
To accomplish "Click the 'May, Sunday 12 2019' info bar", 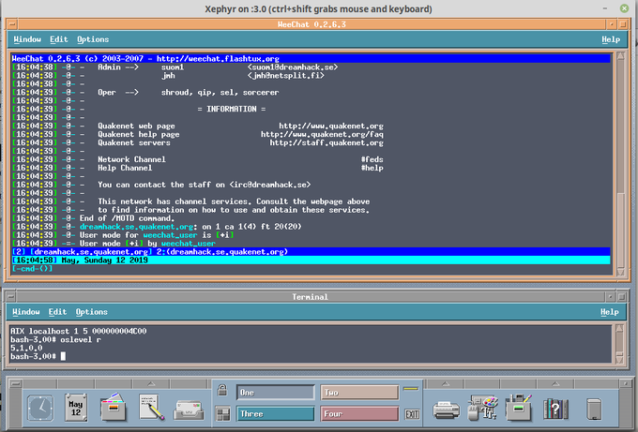I will [x=311, y=261].
